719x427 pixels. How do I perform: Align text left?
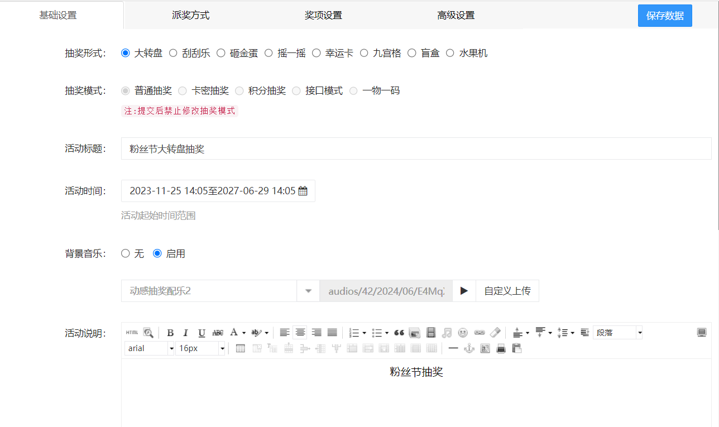285,333
